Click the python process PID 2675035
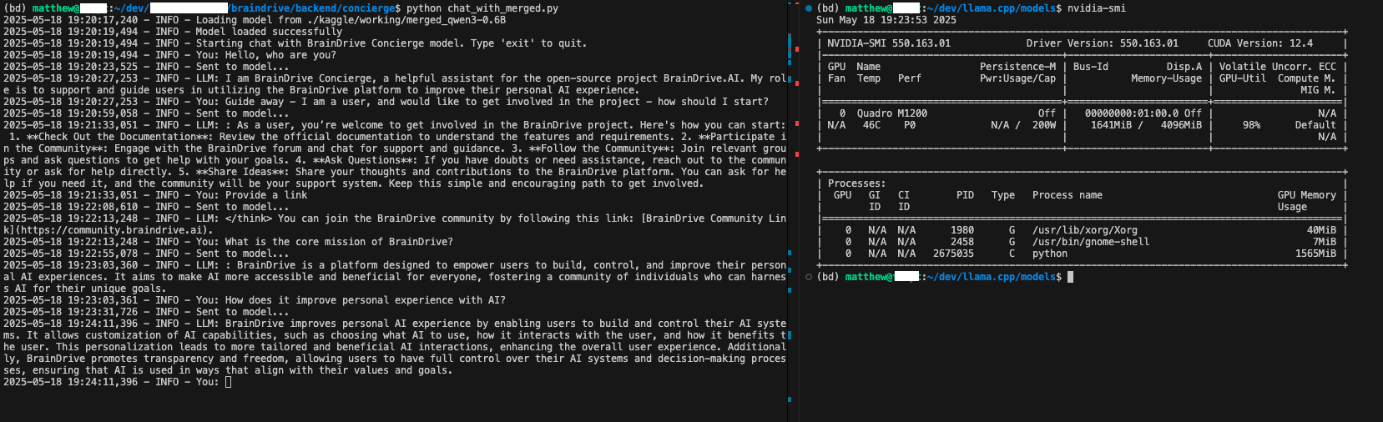 coord(953,254)
